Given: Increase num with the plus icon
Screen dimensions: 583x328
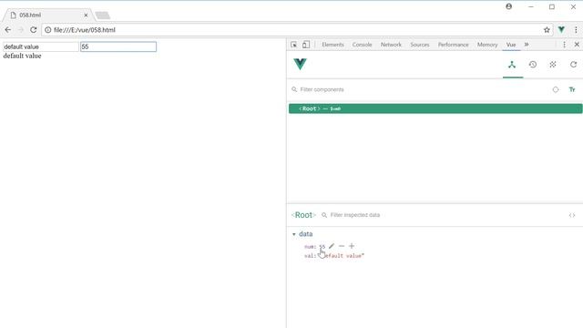Looking at the screenshot, I should pos(352,246).
